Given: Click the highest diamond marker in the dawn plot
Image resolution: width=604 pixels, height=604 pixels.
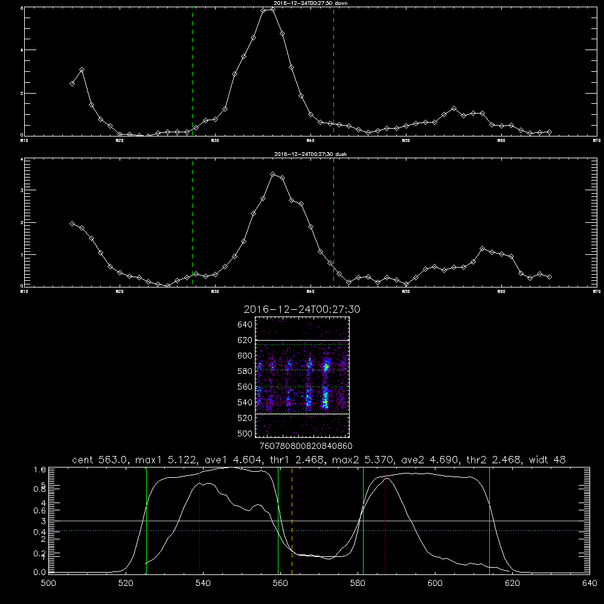Looking at the screenshot, I should pos(273,9).
